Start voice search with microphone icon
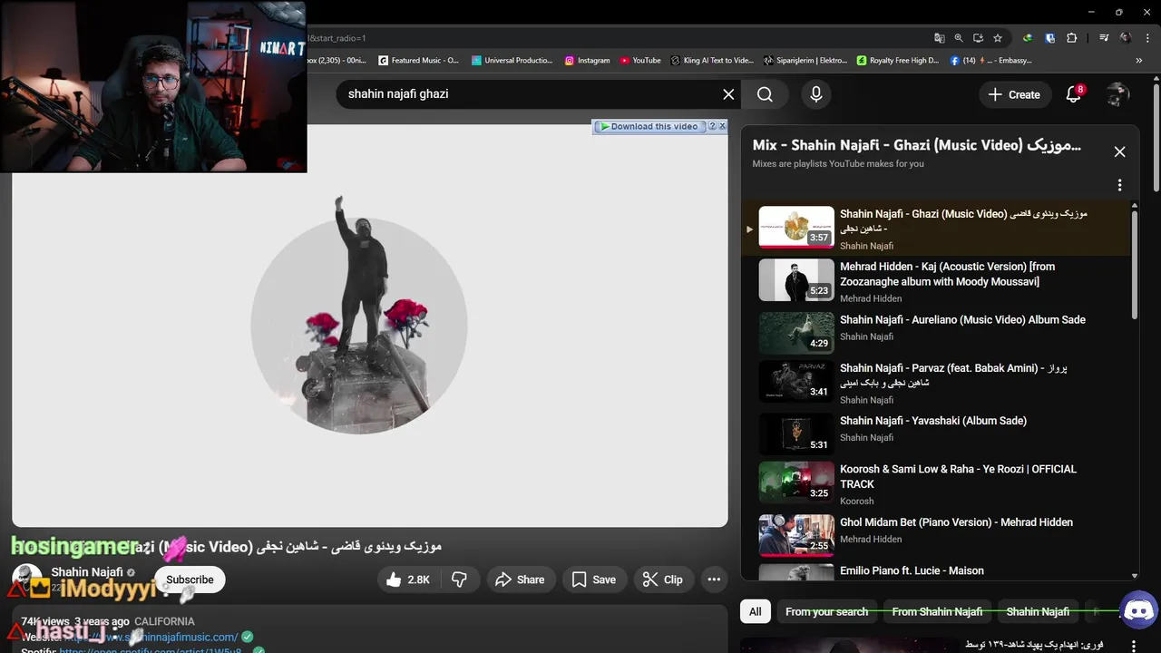 (x=816, y=94)
